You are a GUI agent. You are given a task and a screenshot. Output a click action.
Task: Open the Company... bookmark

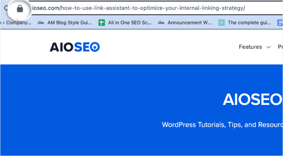(16, 23)
